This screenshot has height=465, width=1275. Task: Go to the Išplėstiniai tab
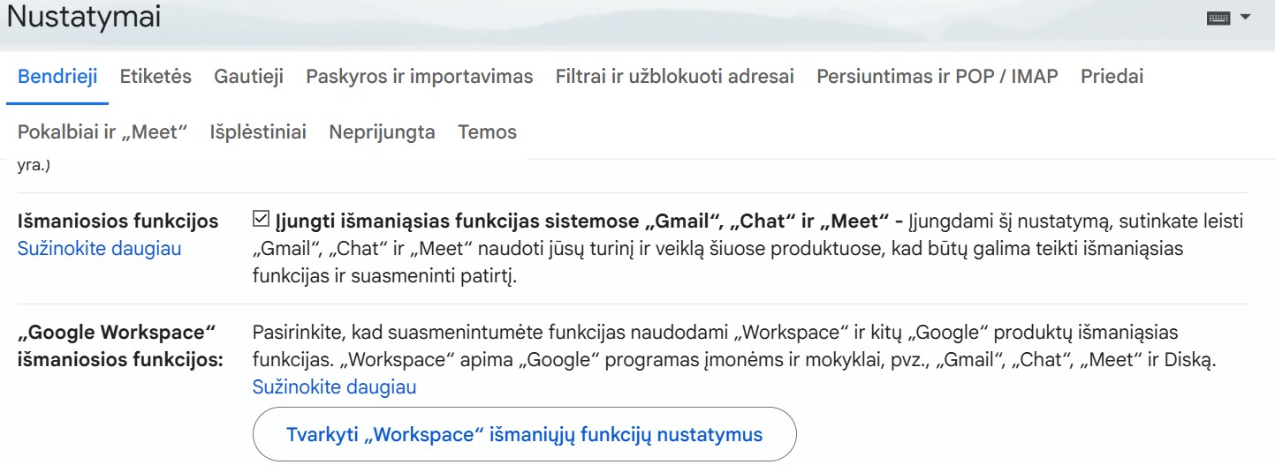258,132
